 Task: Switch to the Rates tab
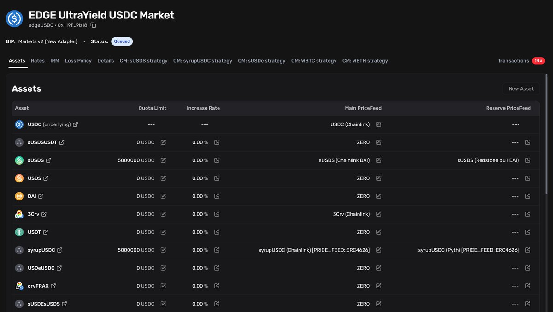[38, 61]
